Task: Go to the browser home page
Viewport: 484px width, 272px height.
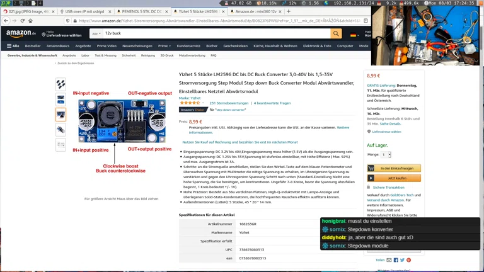Action: [30, 21]
